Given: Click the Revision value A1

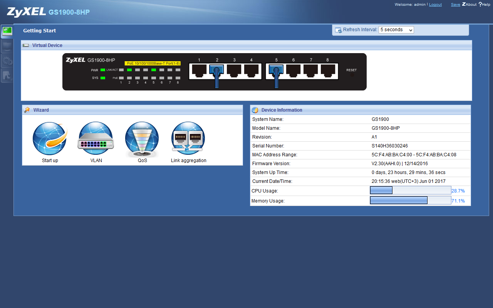Looking at the screenshot, I should click(x=374, y=137).
